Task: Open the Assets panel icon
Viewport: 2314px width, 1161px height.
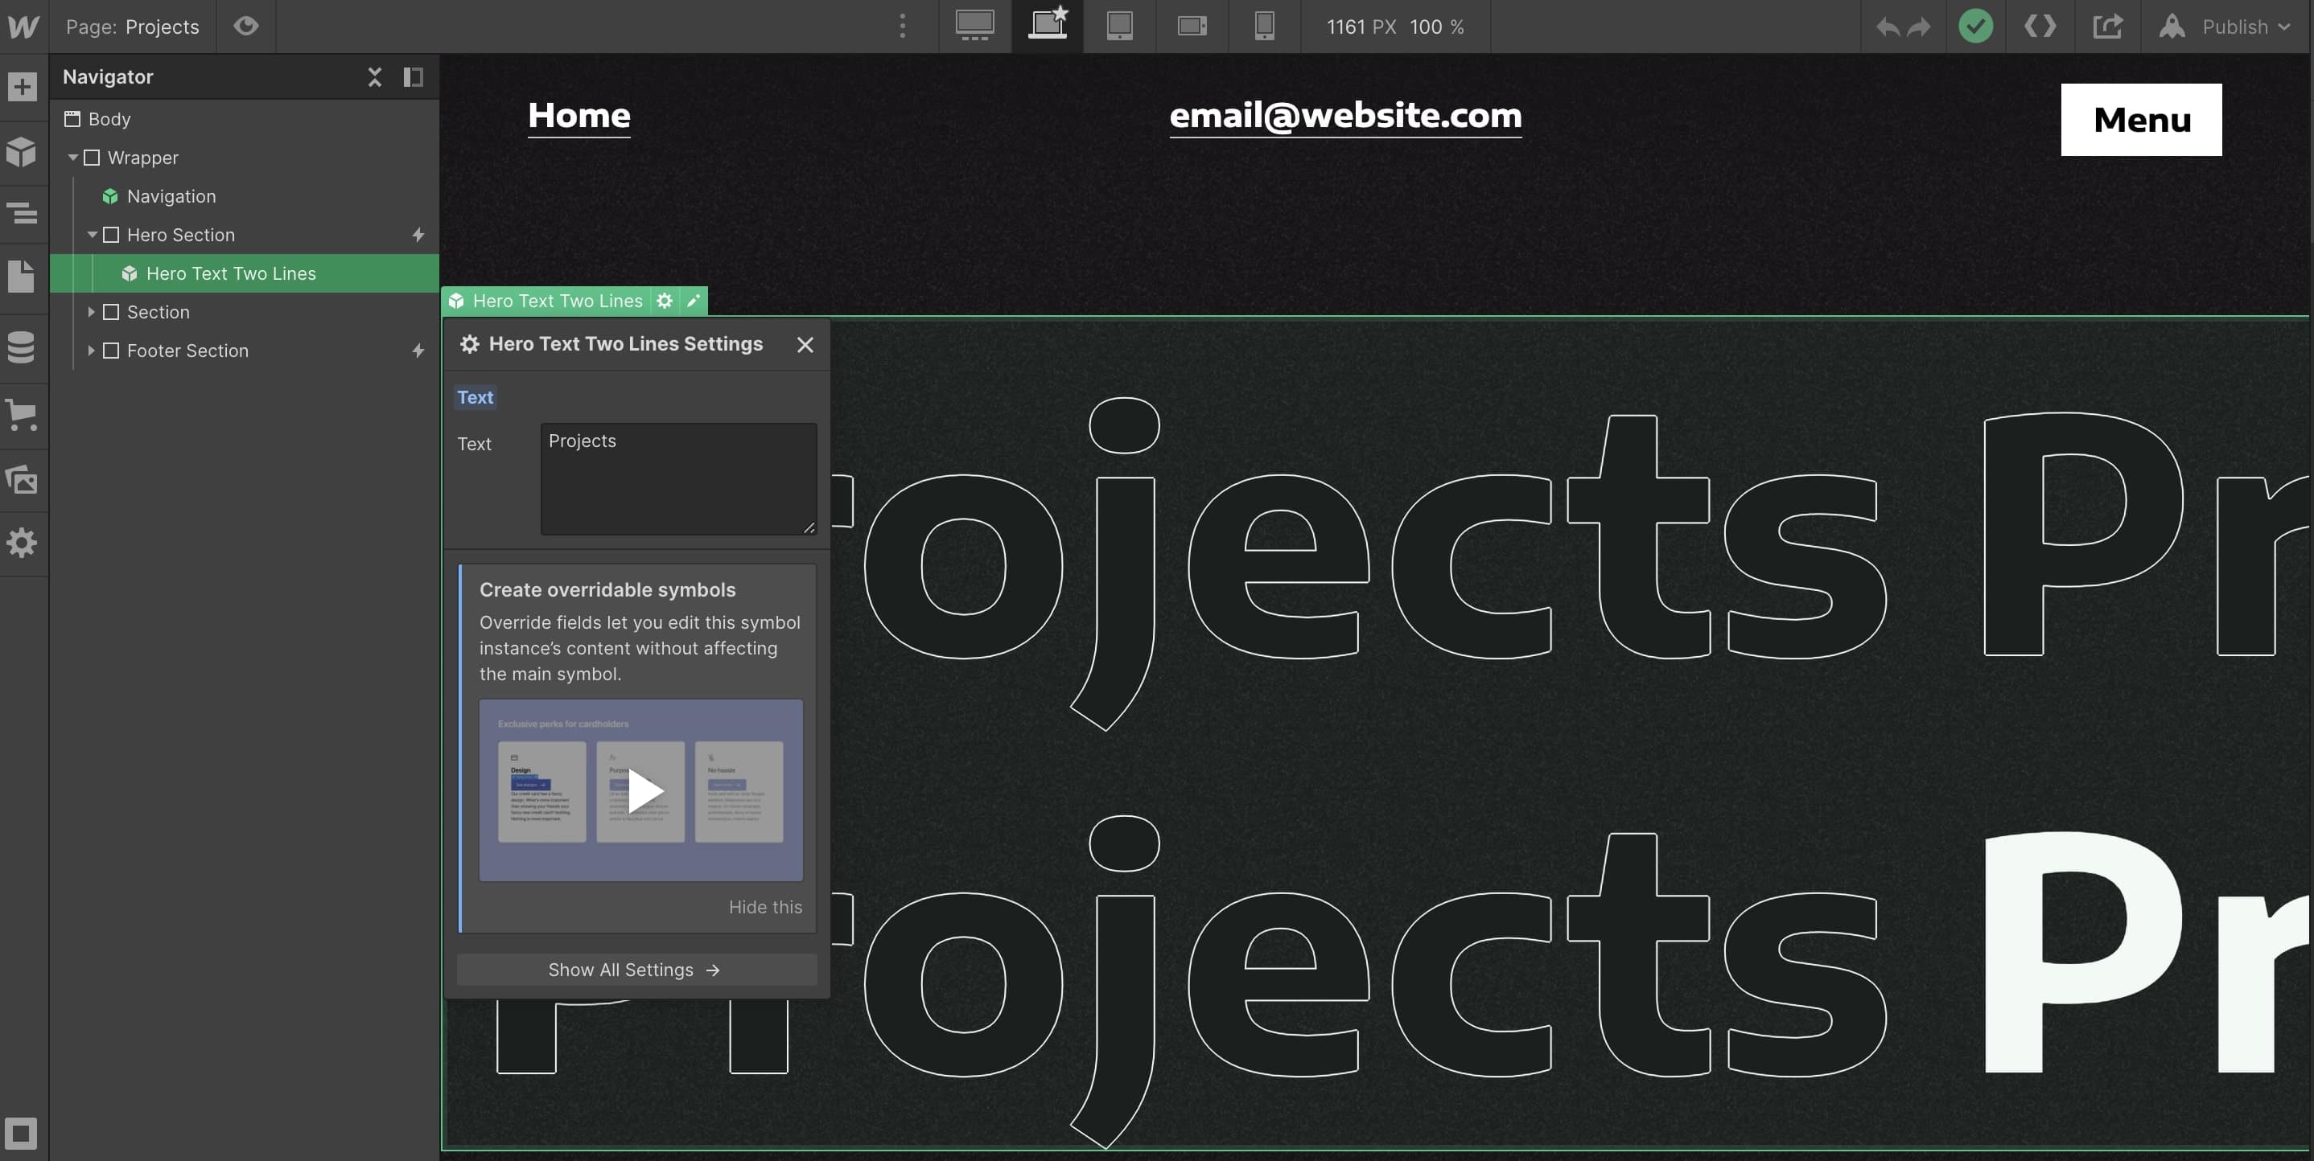Action: [22, 478]
